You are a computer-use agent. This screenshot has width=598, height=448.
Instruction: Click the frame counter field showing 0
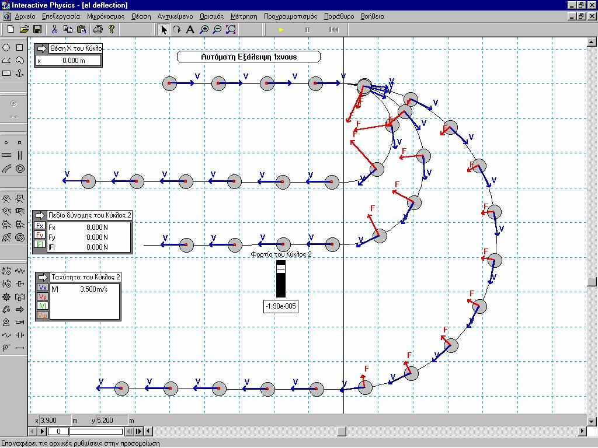(x=59, y=431)
